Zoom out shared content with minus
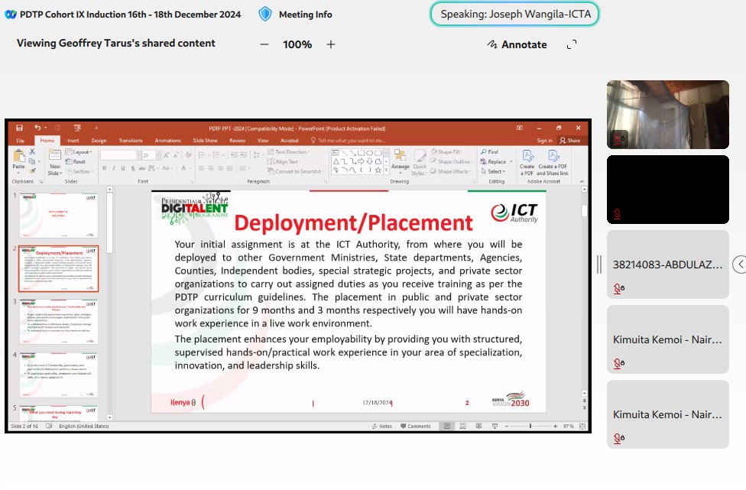Image resolution: width=746 pixels, height=490 pixels. point(264,44)
